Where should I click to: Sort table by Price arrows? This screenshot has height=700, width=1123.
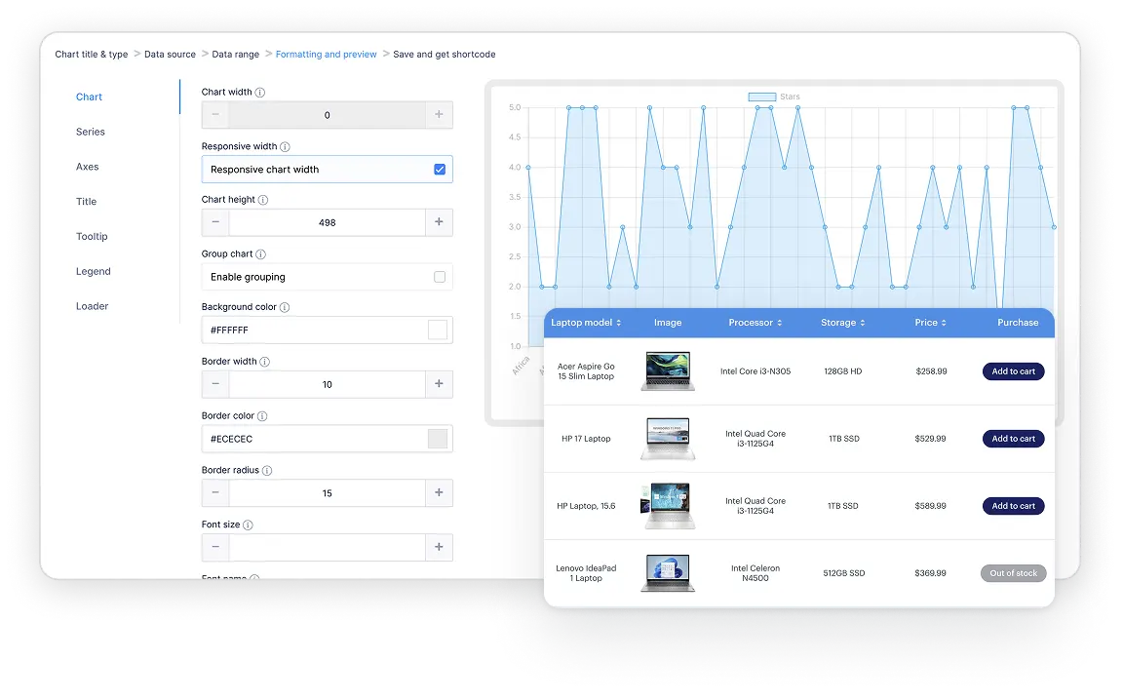944,323
